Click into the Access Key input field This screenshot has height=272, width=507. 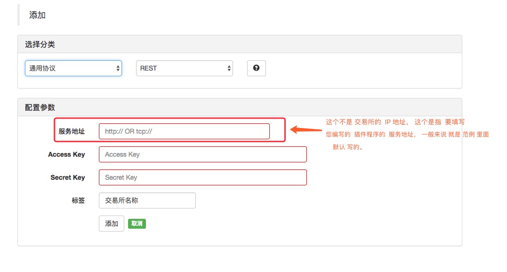pos(203,154)
